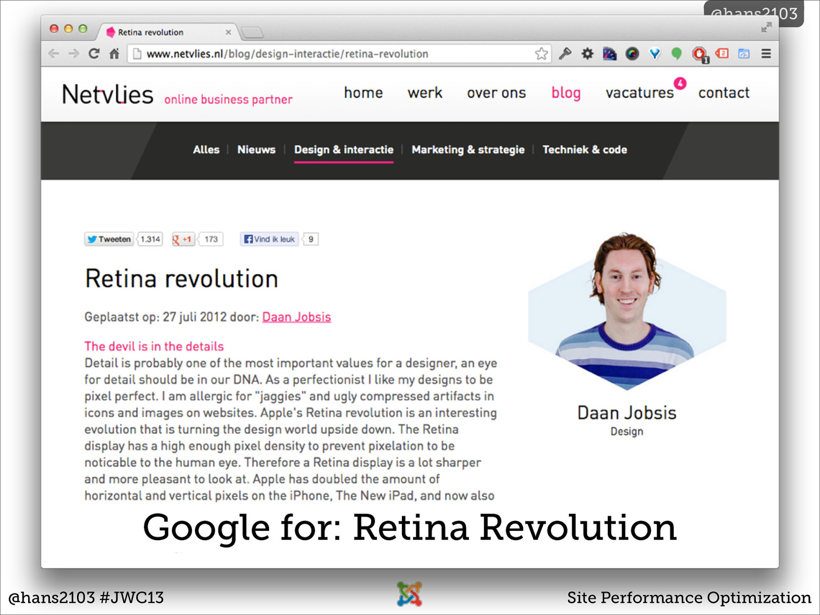The width and height of the screenshot is (820, 615).
Task: Open the home menu item
Action: pos(363,93)
